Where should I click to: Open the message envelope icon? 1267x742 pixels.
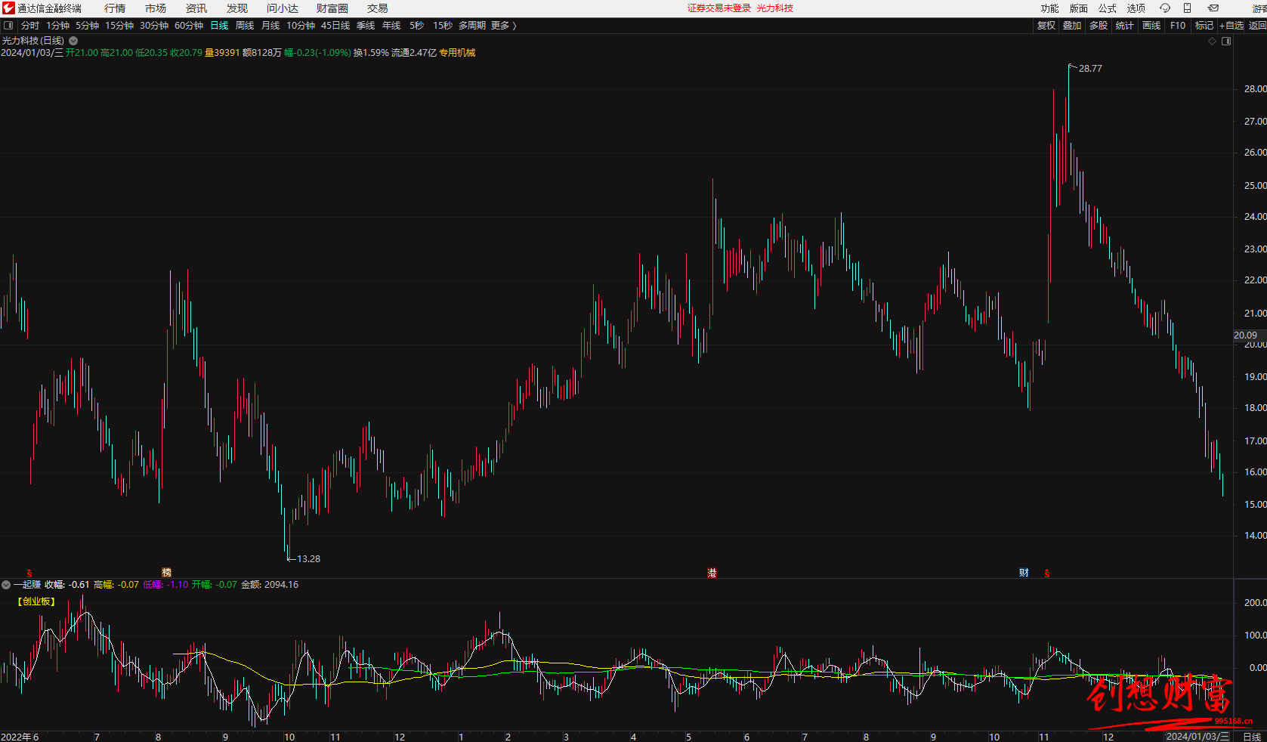click(1213, 8)
